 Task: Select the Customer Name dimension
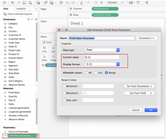click(17, 39)
